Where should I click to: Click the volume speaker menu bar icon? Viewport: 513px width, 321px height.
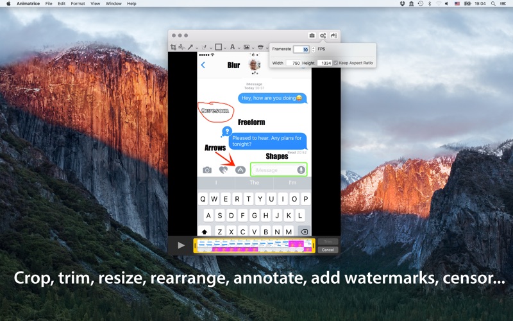click(446, 4)
